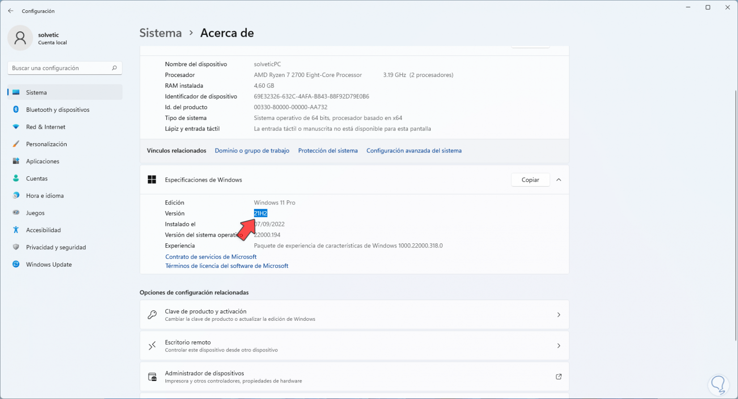Open Personalización settings

65,144
